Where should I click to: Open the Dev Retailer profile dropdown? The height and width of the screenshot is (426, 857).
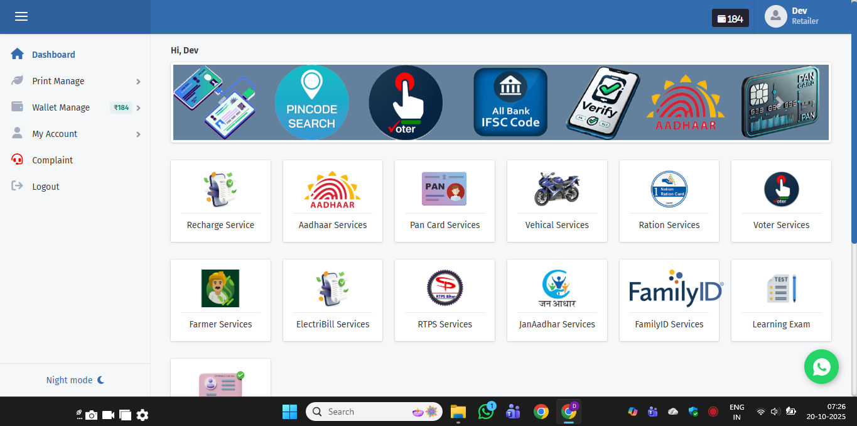coord(792,16)
